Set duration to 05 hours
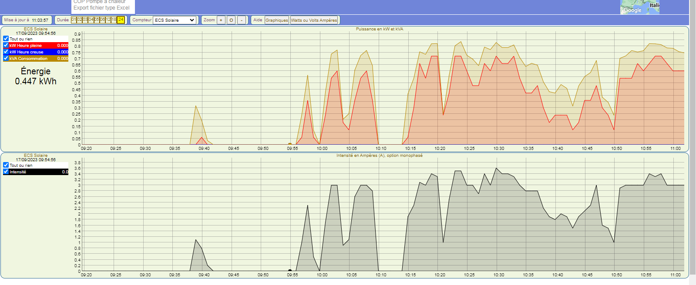 [97, 20]
